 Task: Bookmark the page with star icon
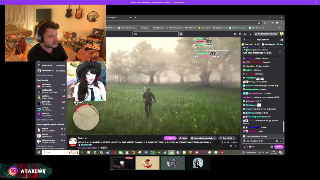259,23
